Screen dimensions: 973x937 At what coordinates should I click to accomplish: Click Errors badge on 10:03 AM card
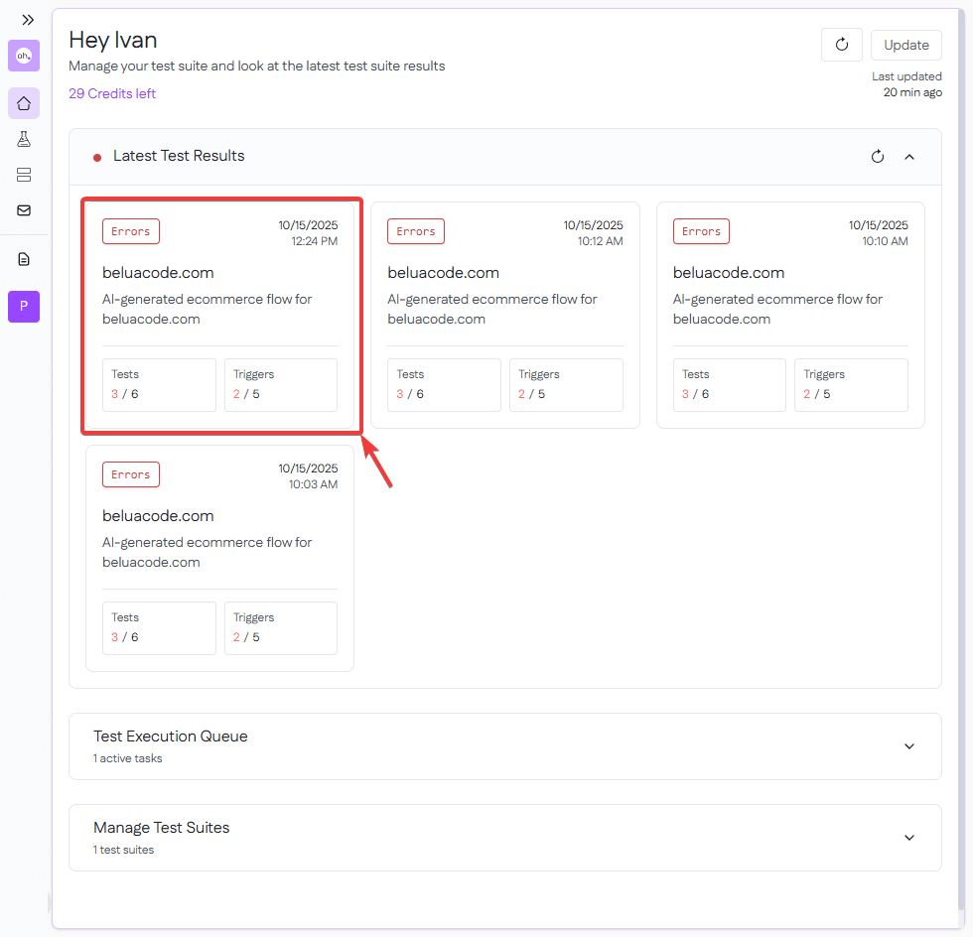click(x=131, y=474)
